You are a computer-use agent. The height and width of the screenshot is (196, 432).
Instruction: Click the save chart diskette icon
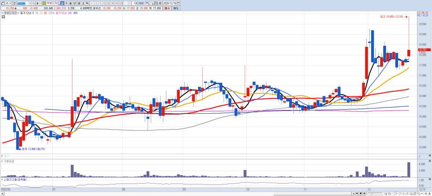(x=156, y=3)
